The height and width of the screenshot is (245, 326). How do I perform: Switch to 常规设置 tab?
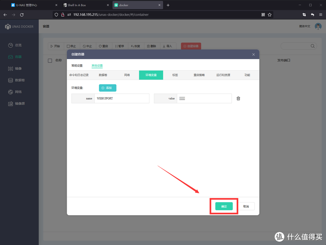point(77,66)
